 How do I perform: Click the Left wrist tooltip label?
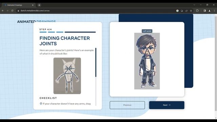(147, 31)
